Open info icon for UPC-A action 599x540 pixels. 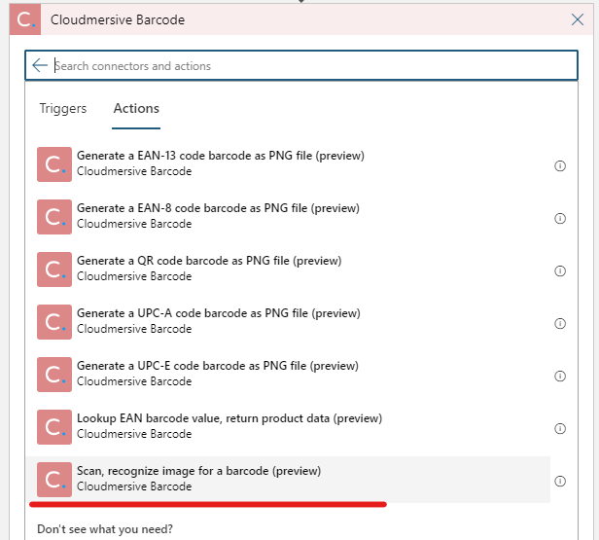click(x=560, y=324)
